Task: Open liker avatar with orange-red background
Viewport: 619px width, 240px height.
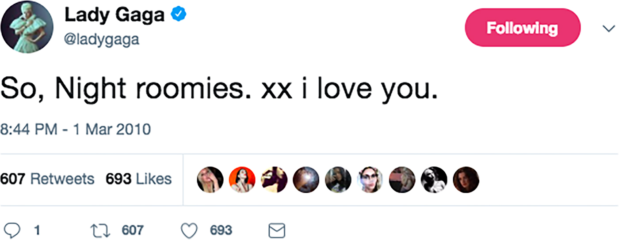Action: (x=242, y=180)
